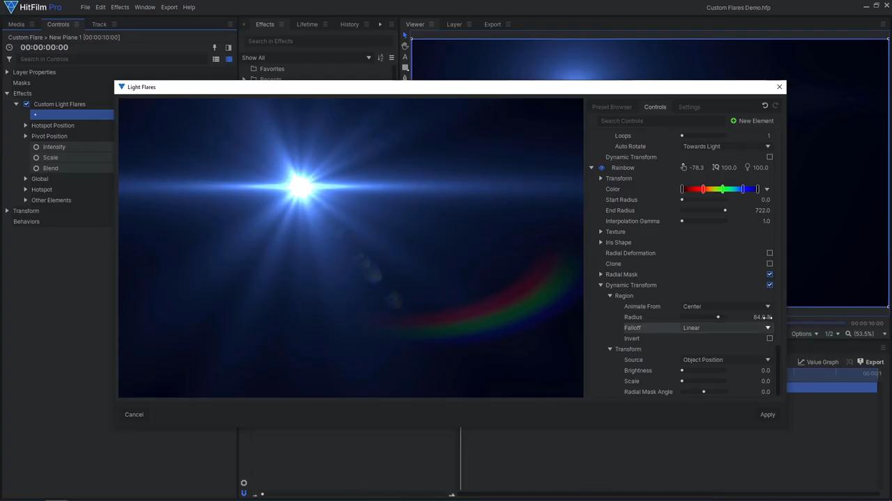The height and width of the screenshot is (501, 892).
Task: Open the Effects menu in menu bar
Action: 120,7
